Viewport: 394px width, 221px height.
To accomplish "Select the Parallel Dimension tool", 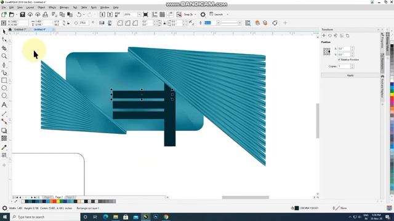I will tap(4, 114).
